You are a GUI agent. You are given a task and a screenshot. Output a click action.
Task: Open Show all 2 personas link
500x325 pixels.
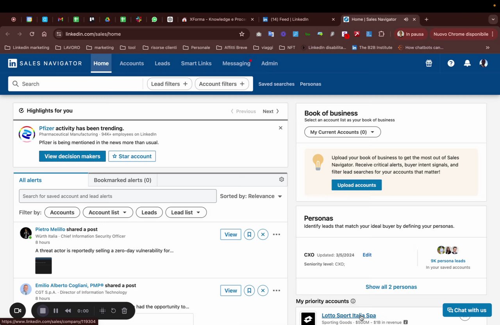(x=391, y=287)
